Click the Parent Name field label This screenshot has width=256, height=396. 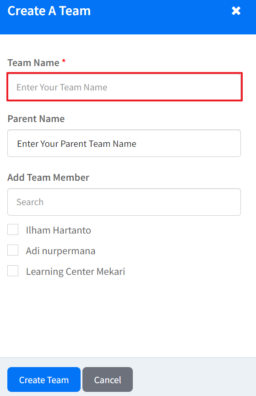(36, 119)
